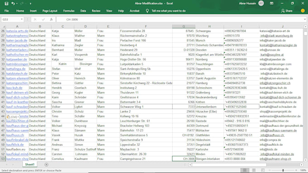Switch to the Insert ribbon tab

pyautogui.click(x=33, y=11)
